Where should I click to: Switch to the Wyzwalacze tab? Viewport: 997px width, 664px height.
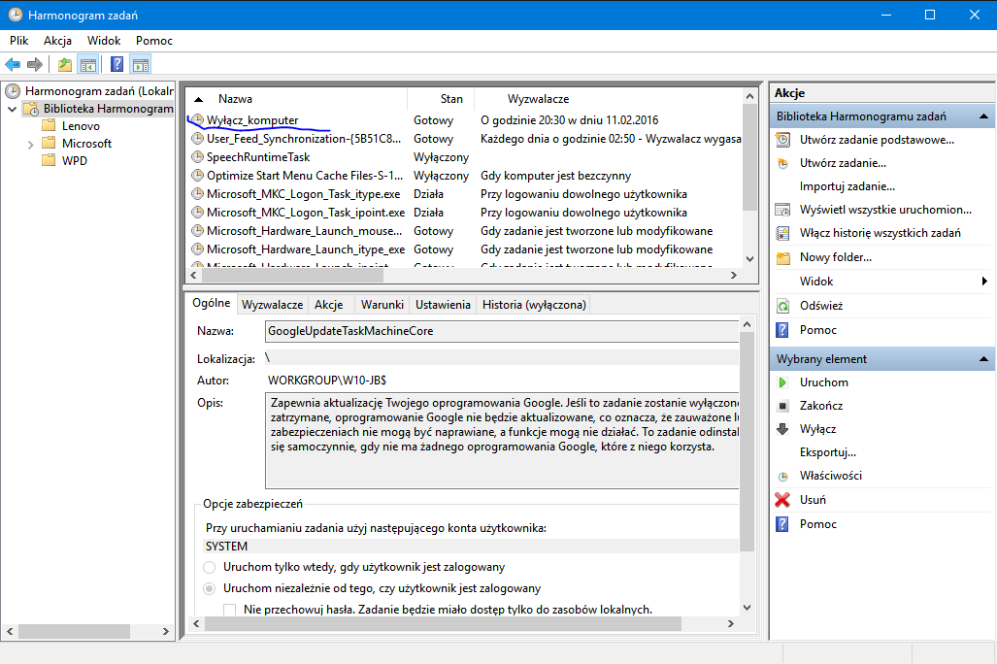(x=272, y=305)
